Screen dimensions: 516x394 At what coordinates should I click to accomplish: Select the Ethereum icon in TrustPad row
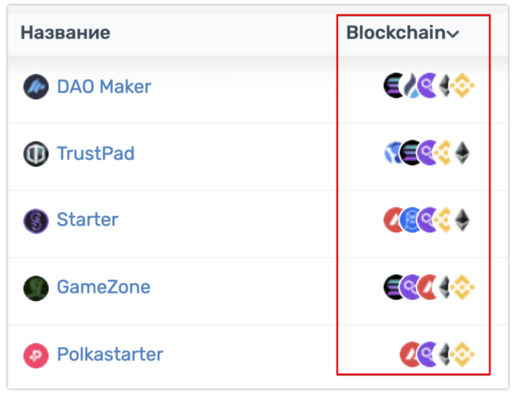click(461, 153)
